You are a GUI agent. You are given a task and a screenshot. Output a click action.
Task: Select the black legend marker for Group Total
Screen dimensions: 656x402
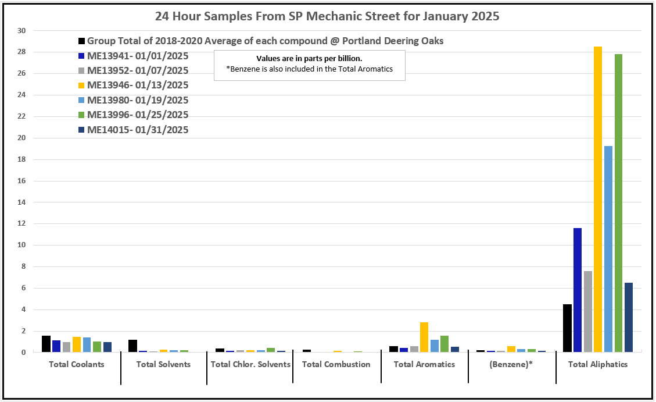pyautogui.click(x=82, y=41)
